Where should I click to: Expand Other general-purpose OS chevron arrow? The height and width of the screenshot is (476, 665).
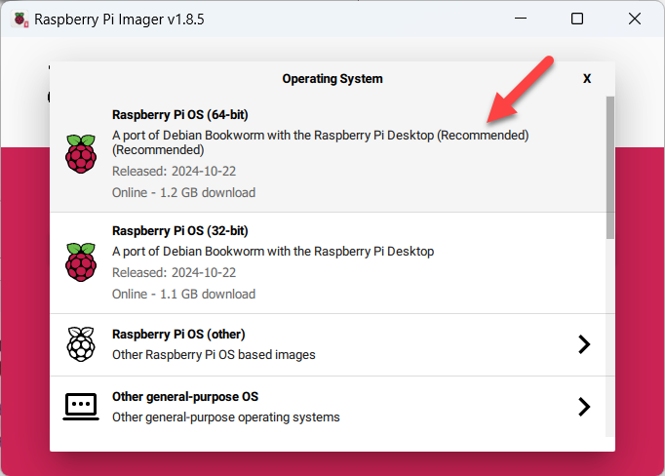coord(584,407)
